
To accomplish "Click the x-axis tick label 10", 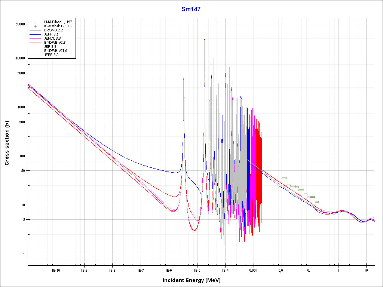I will coord(366,270).
